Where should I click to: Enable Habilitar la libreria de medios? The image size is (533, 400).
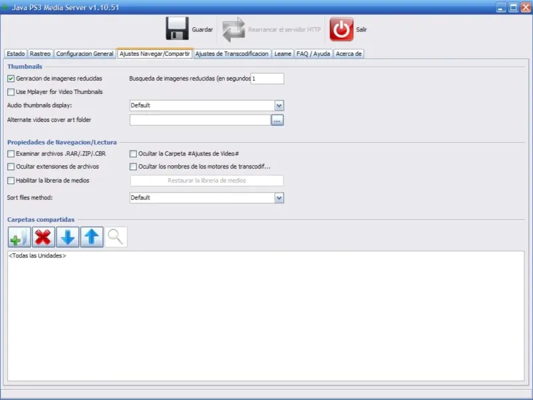point(11,181)
